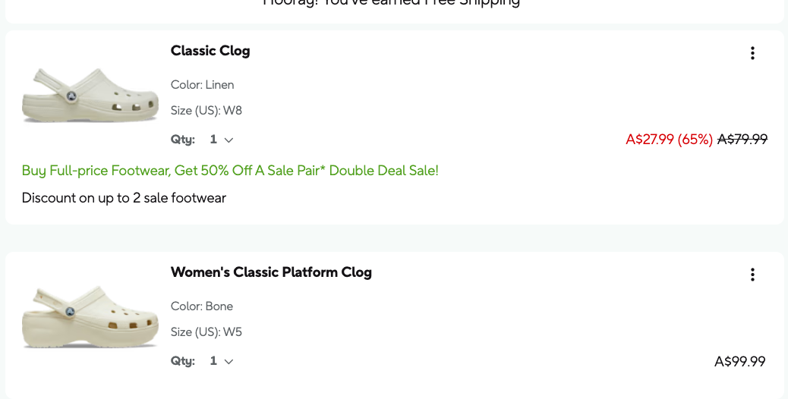Click the Linen Classic Clog product image

coord(90,95)
